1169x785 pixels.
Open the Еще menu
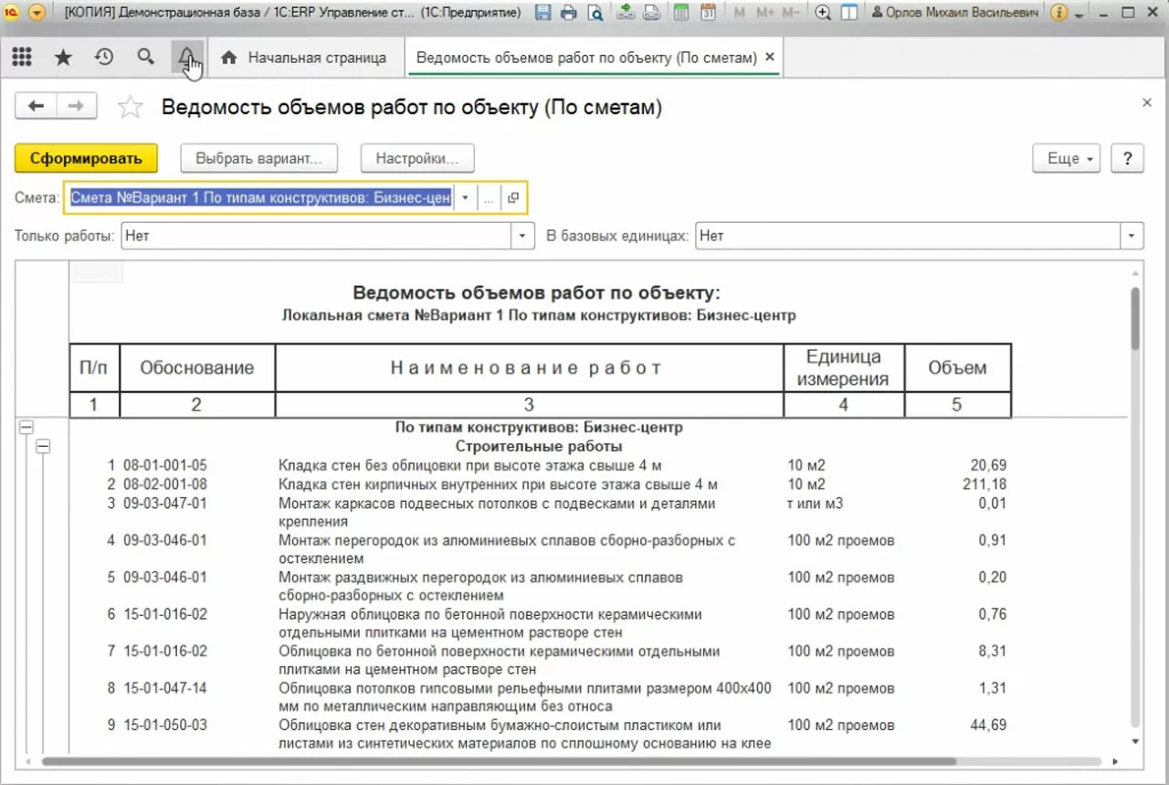pyautogui.click(x=1066, y=158)
